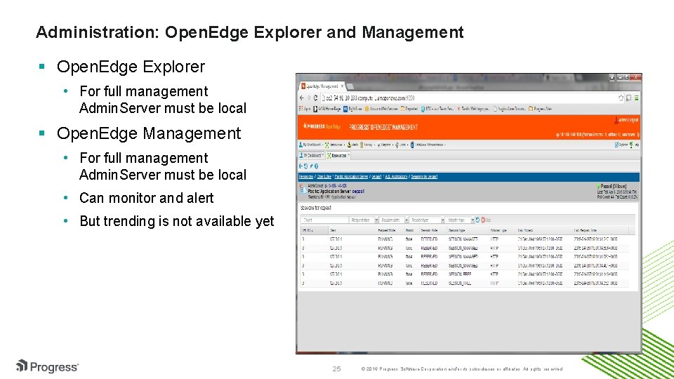Close the OpenEdge Management browser tab
This screenshot has height=379, width=674.
[x=342, y=86]
